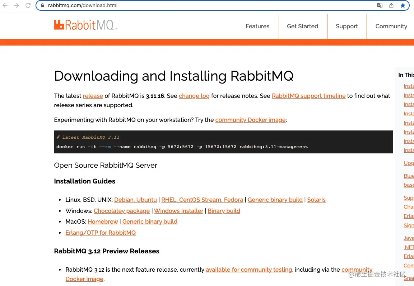Open MacOS Generic binary build link
This screenshot has height=286, width=414.
(150, 222)
